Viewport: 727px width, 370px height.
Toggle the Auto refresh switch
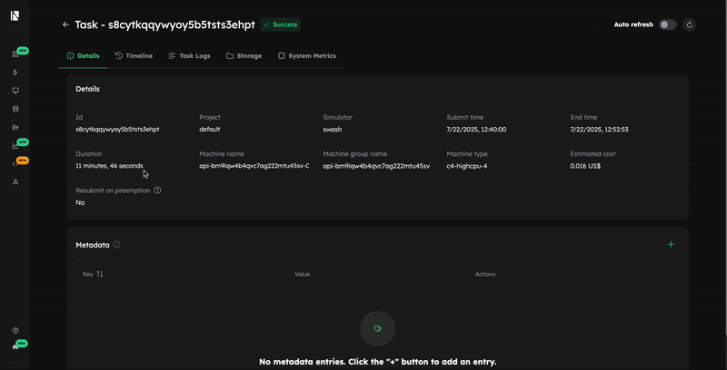667,24
